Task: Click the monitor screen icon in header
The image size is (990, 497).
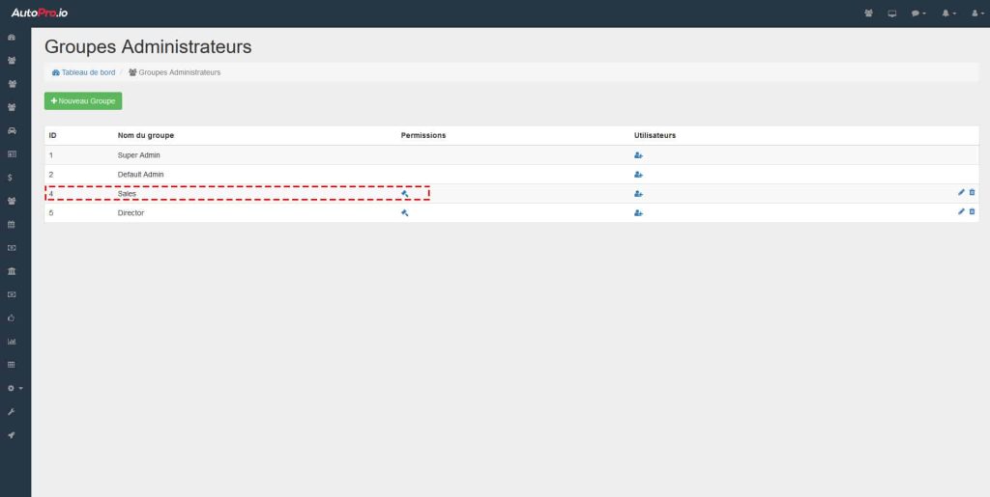Action: pos(892,14)
